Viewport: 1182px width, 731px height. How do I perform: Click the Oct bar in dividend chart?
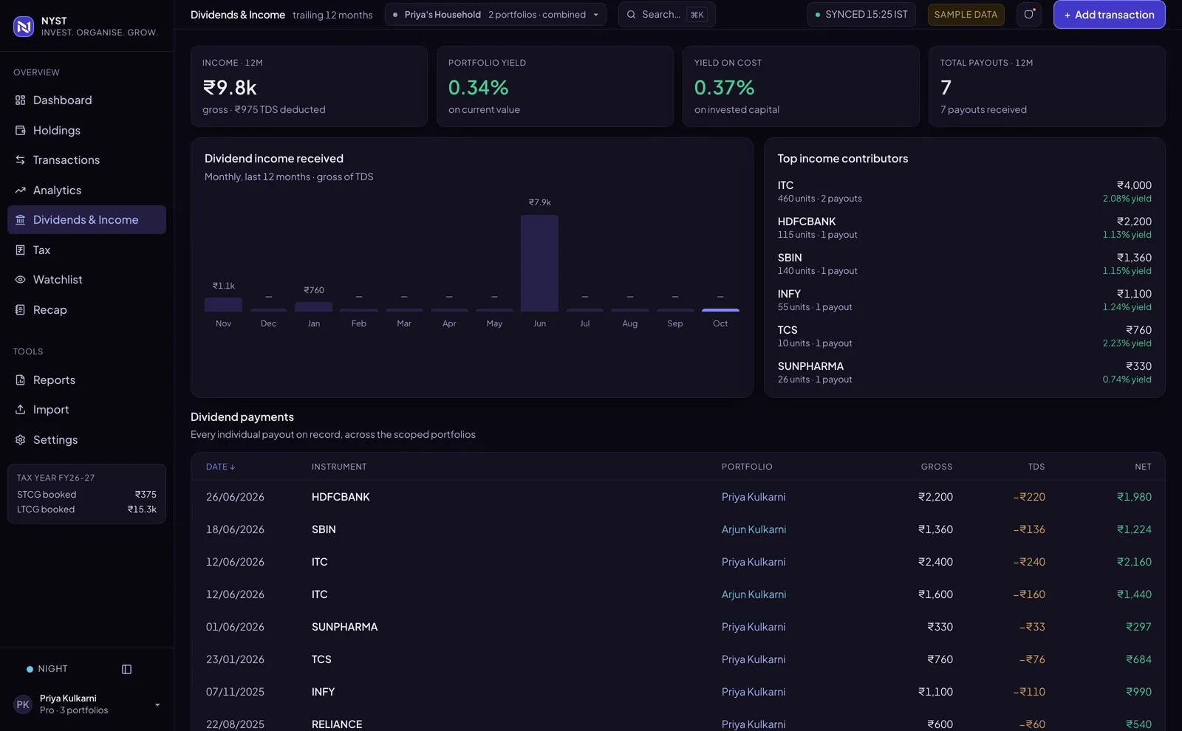tap(720, 310)
